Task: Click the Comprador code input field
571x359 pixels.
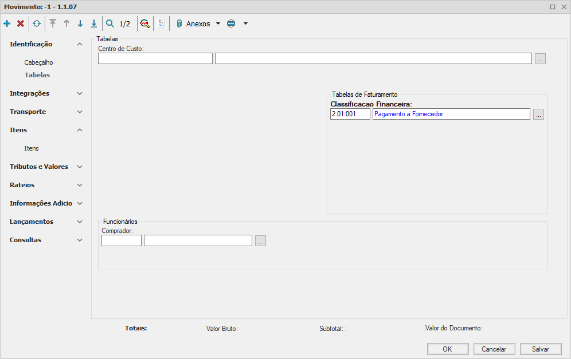Action: click(x=121, y=241)
